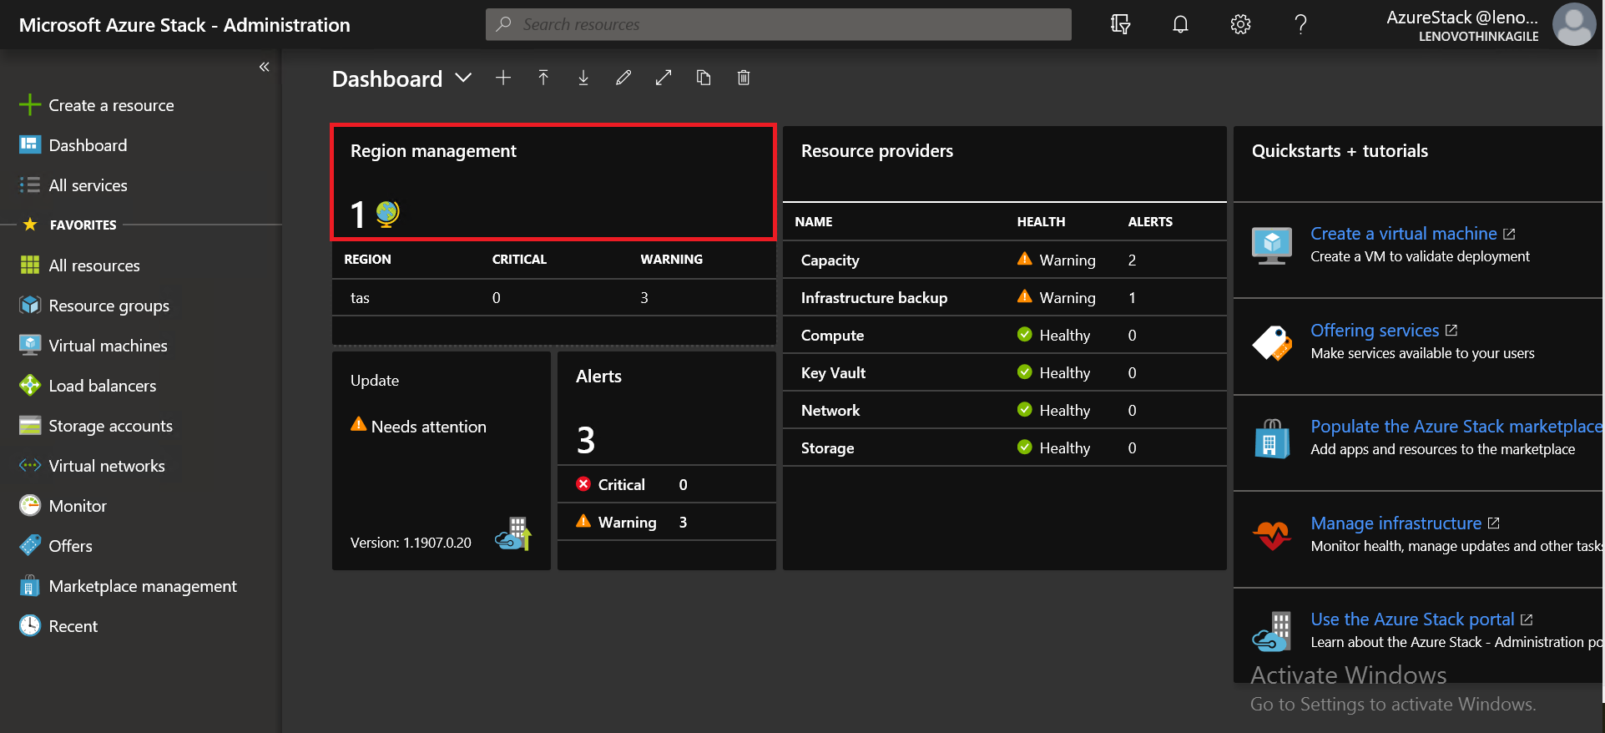Viewport: 1605px width, 733px height.
Task: Open the Network resource provider row
Action: tap(1004, 410)
